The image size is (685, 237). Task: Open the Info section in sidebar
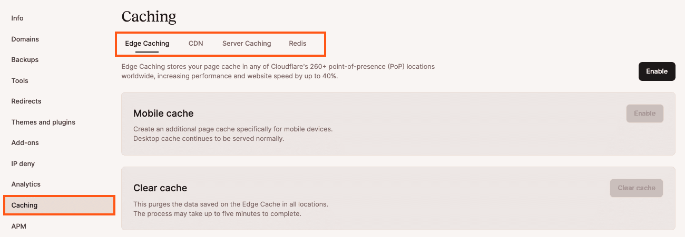tap(17, 18)
